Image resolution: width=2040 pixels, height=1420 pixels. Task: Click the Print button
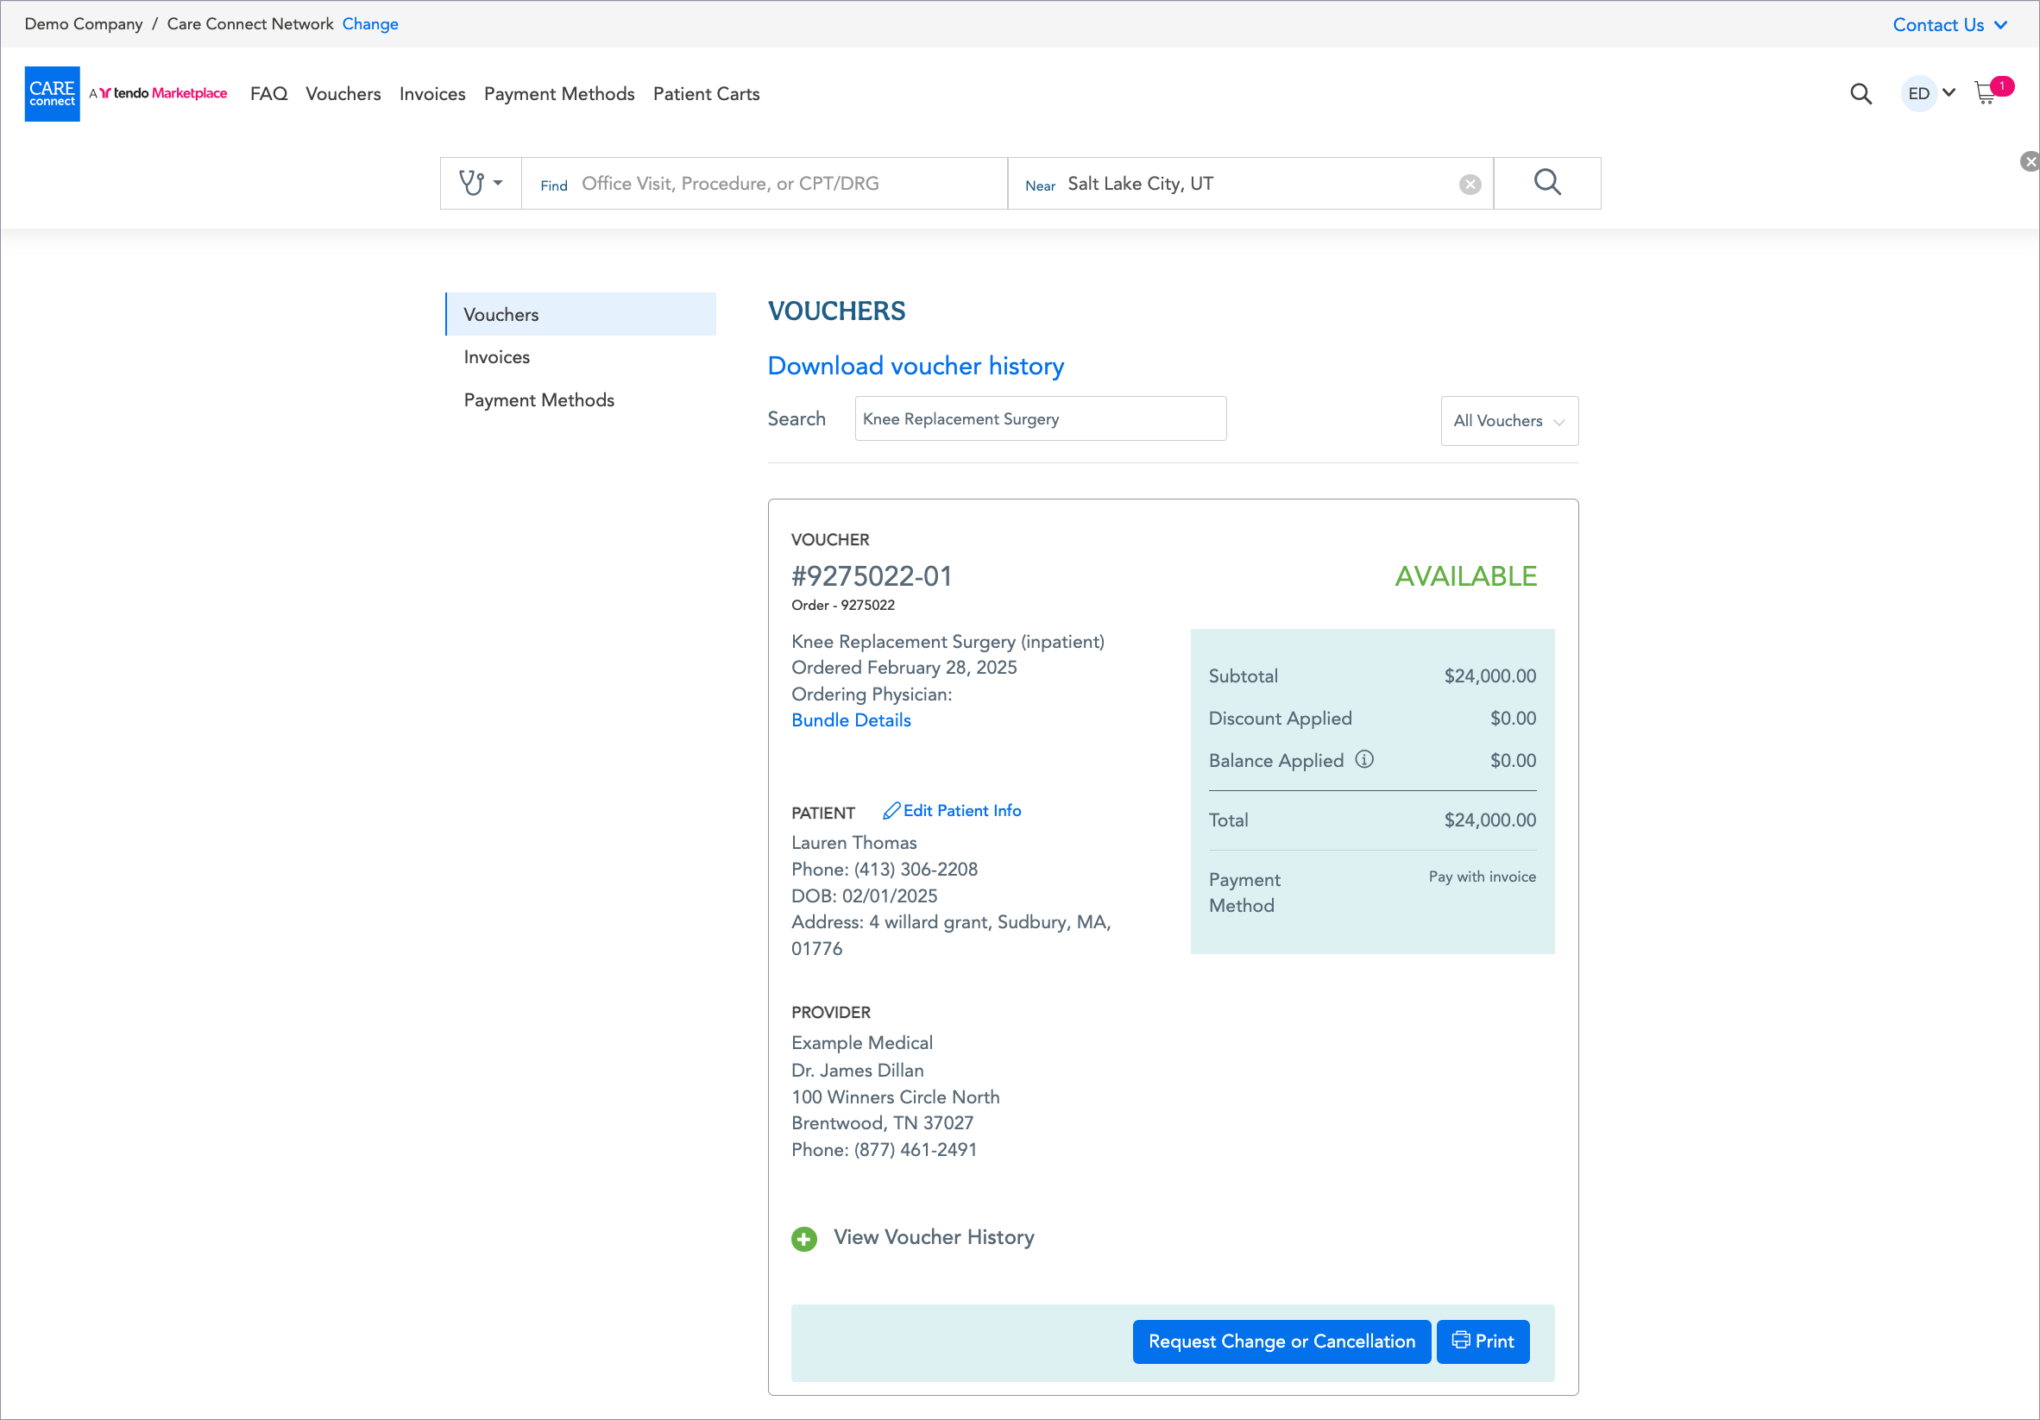tap(1482, 1341)
